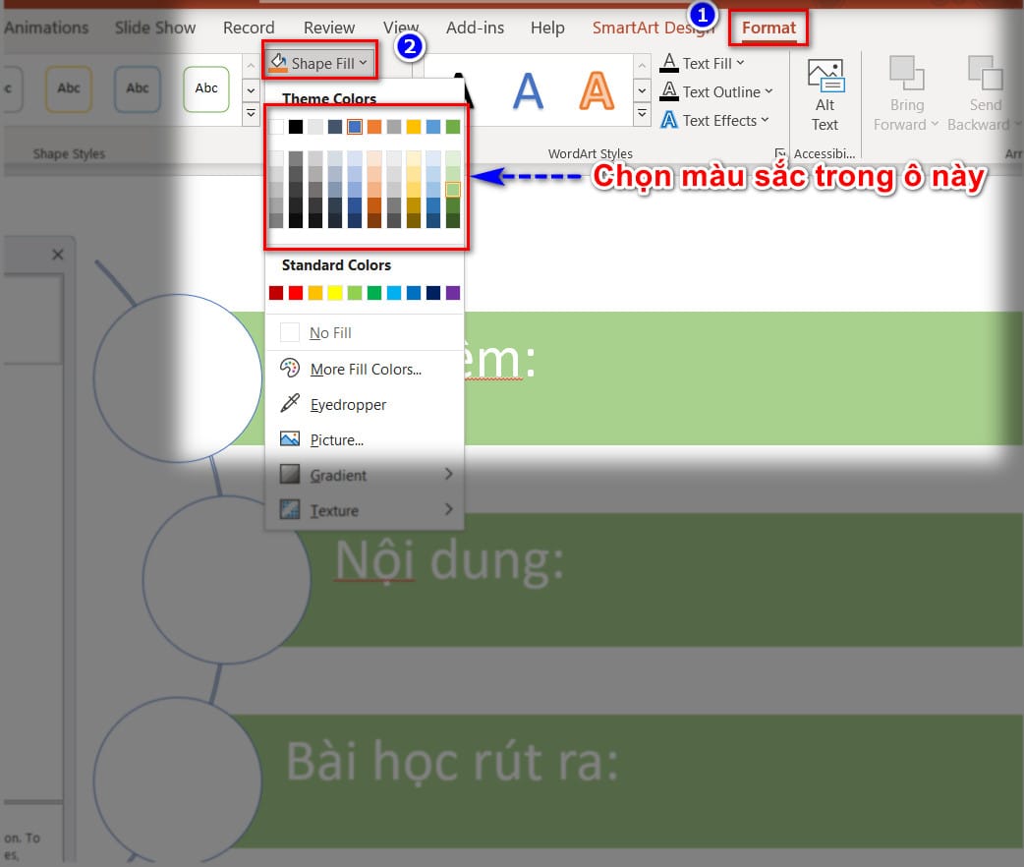
Task: Select the orange-outlined Abc shape style
Action: (69, 88)
